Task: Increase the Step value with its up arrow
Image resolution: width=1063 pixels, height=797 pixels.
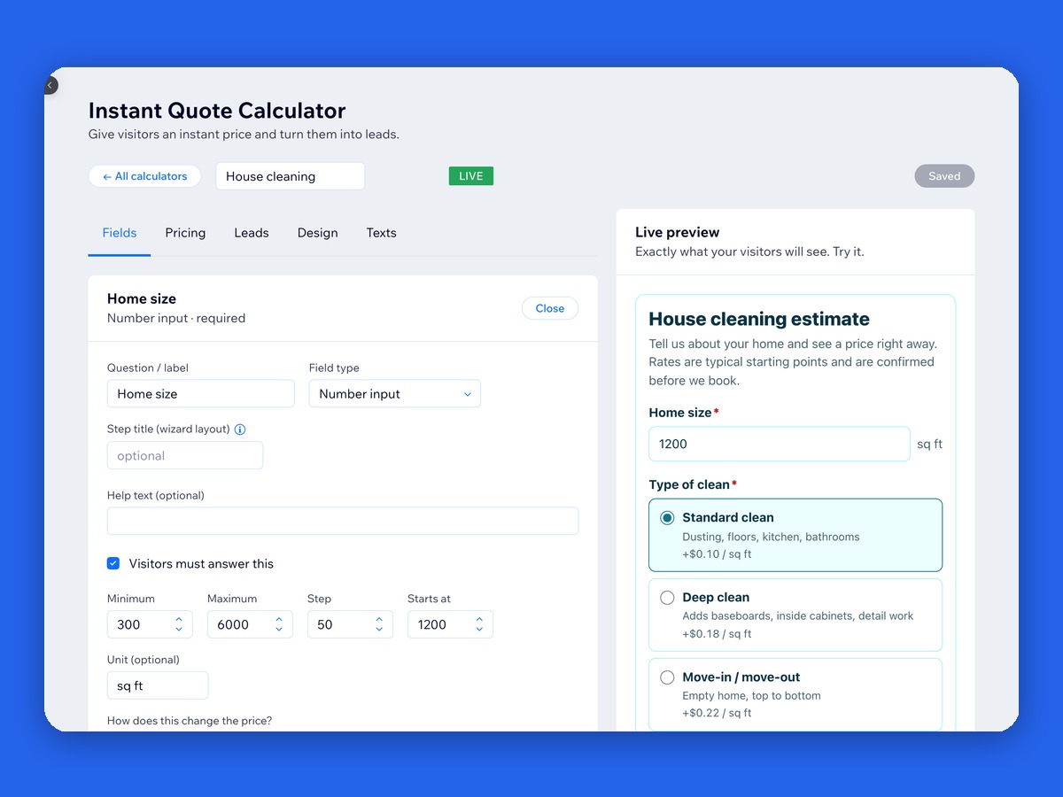Action: [x=379, y=620]
